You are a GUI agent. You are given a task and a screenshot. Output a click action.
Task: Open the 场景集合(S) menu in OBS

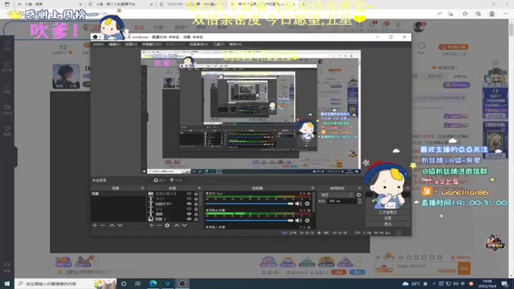coord(199,44)
